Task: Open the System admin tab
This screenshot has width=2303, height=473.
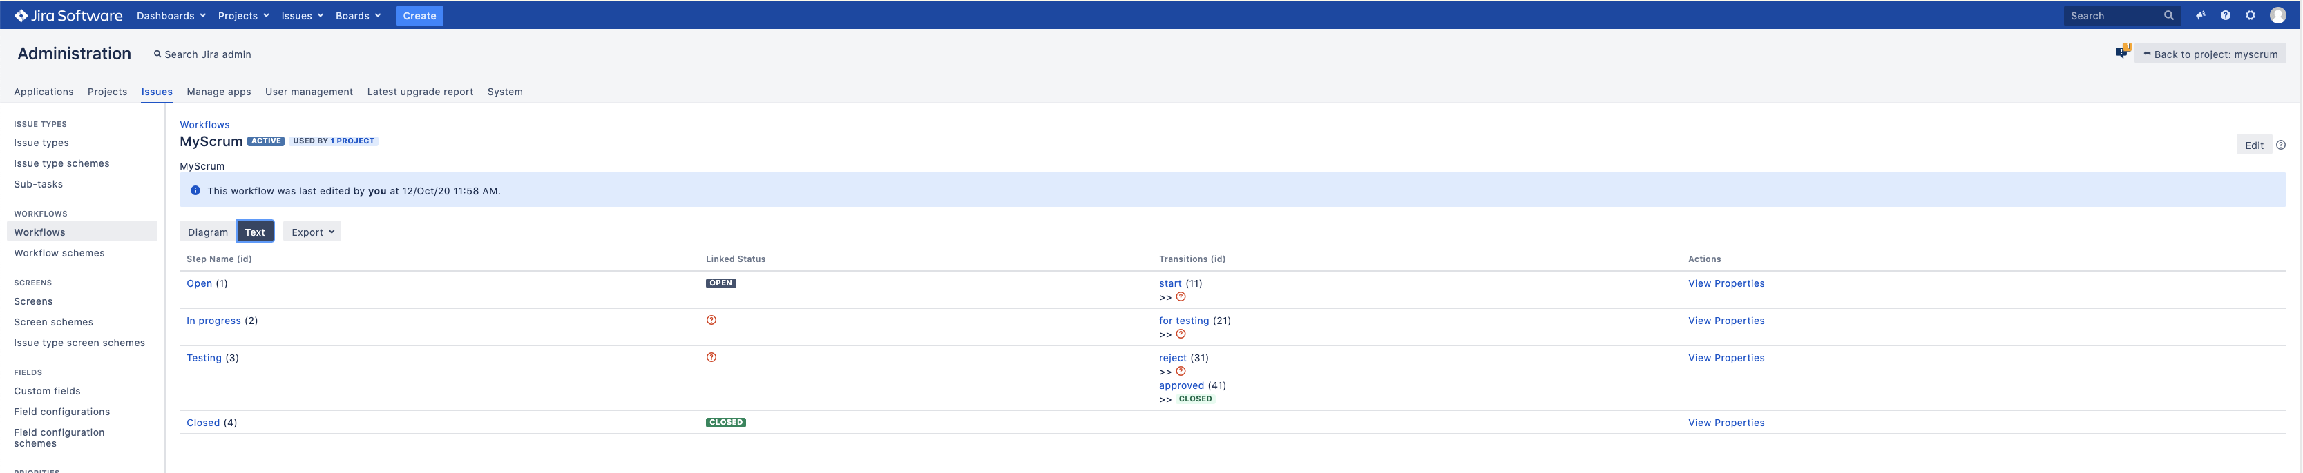Action: coord(505,91)
